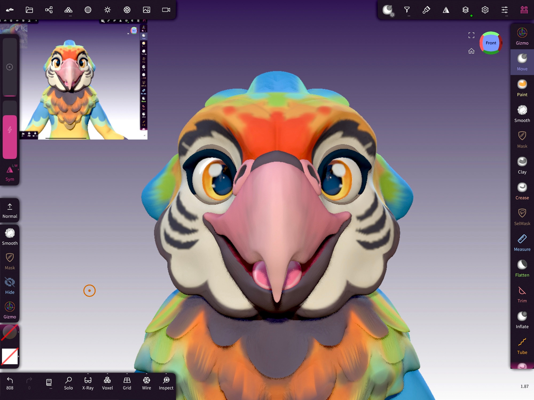Open the Symmetry settings in top bar
The image size is (534, 400).
pyautogui.click(x=446, y=10)
